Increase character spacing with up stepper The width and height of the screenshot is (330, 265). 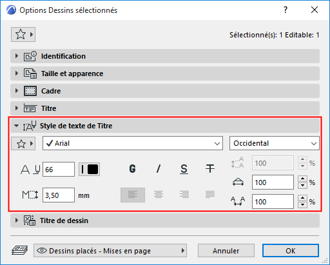302,198
